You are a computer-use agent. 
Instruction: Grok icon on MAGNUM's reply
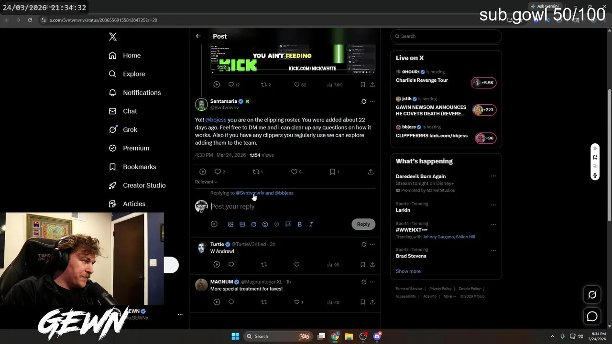(364, 282)
